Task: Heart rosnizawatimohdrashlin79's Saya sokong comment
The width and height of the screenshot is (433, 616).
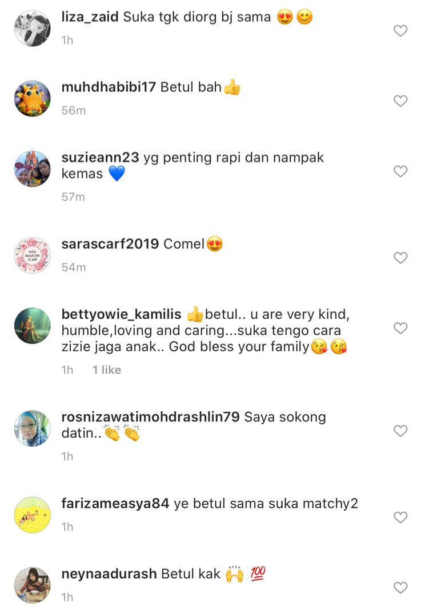Action: coord(400,431)
